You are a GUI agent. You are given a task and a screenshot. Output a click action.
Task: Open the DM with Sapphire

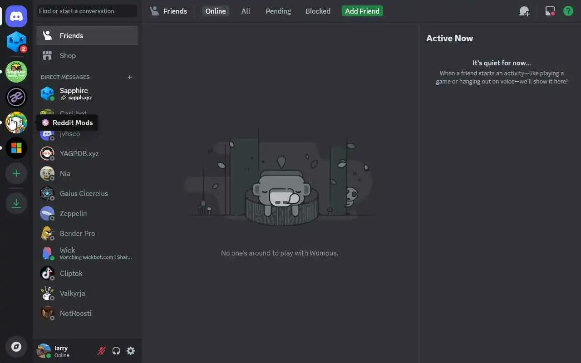click(x=87, y=93)
